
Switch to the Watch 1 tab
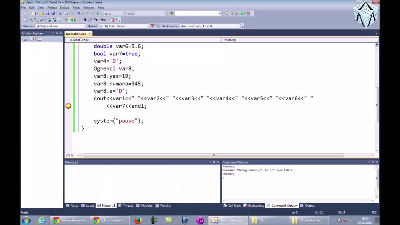click(163, 206)
